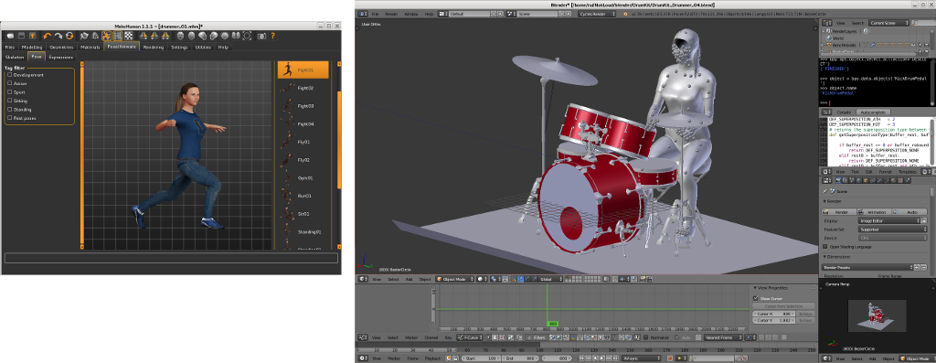
Task: Open the Geometries tab in MakeHuman
Action: coord(61,48)
